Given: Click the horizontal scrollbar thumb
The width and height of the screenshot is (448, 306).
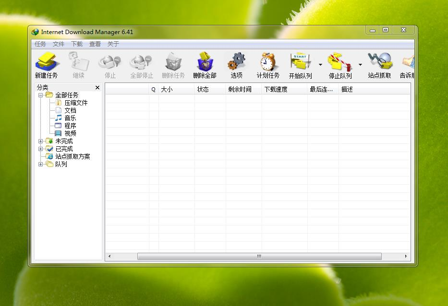Looking at the screenshot, I should click(259, 256).
